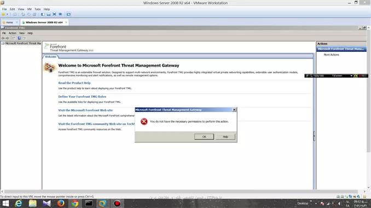This screenshot has height=208, width=371.
Task: Open Forefront TMG Help menu
Action: coord(30,33)
